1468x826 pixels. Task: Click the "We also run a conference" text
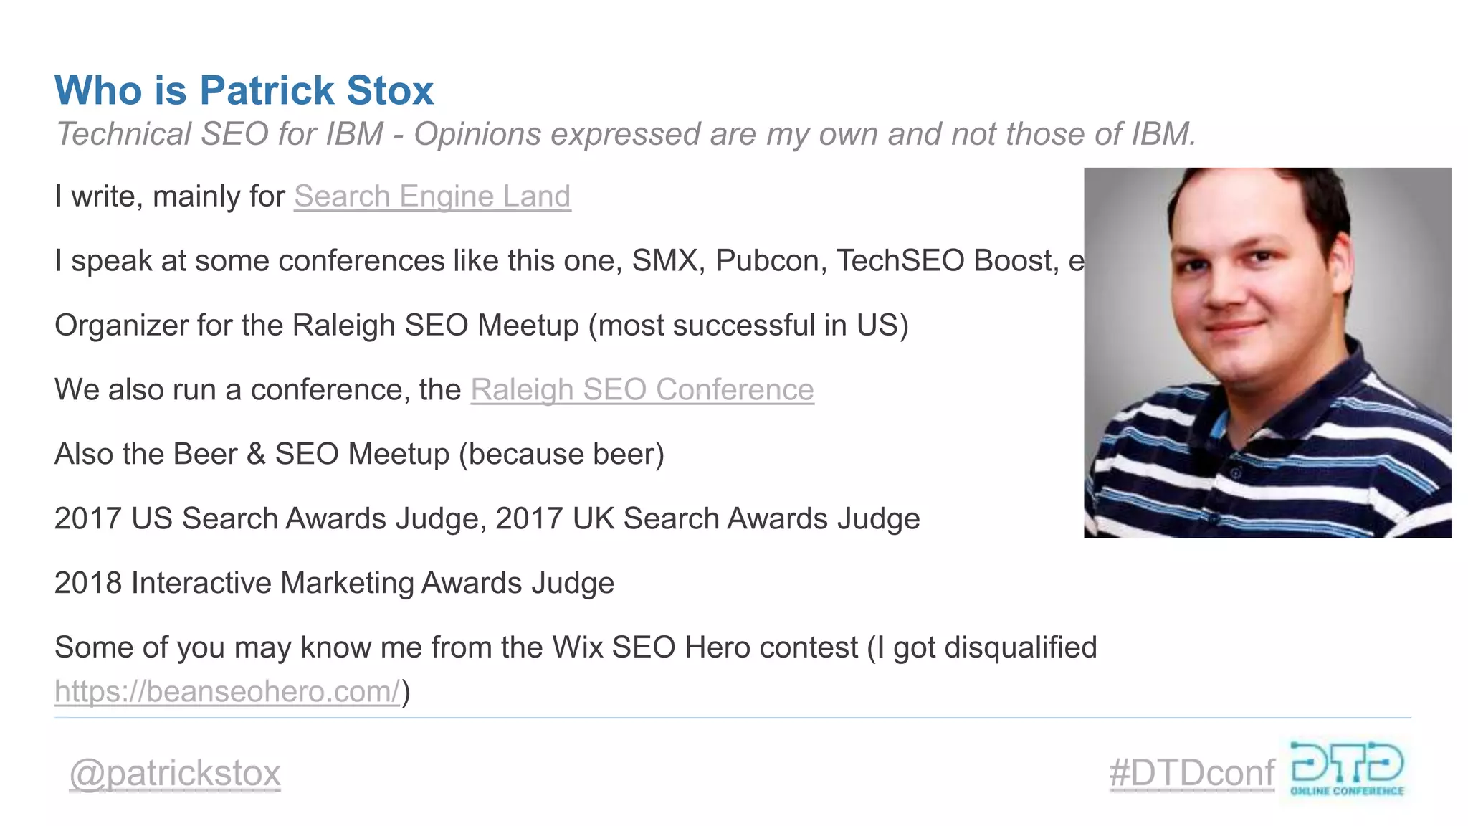click(258, 390)
